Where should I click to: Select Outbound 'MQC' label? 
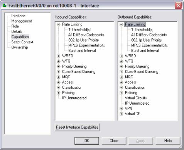[129, 77]
